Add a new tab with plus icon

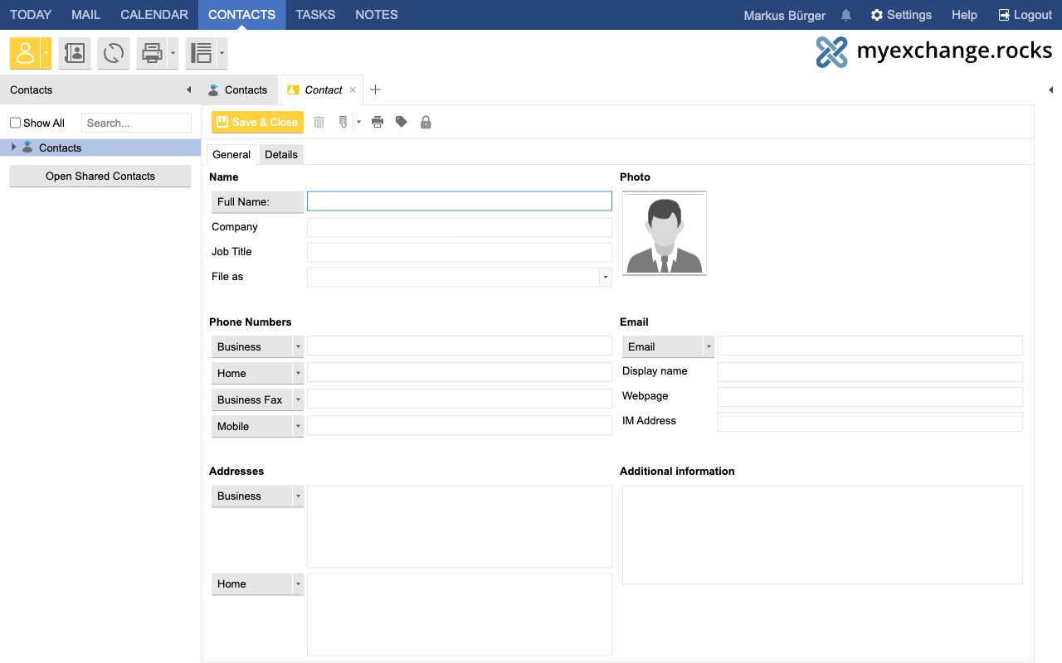point(375,90)
